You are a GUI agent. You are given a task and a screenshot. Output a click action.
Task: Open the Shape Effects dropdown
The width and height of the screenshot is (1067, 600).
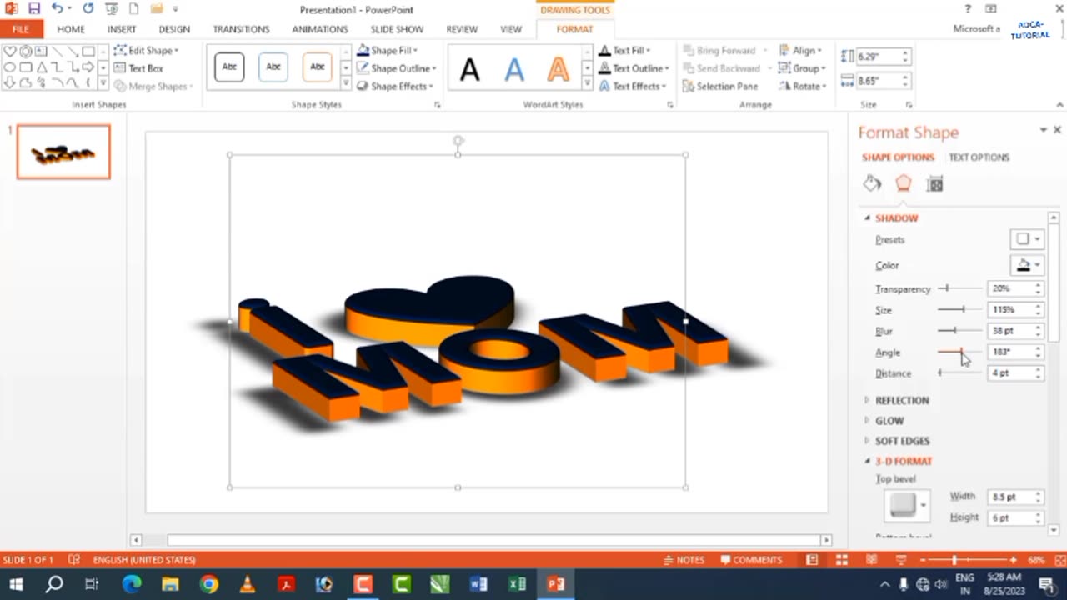(x=395, y=86)
